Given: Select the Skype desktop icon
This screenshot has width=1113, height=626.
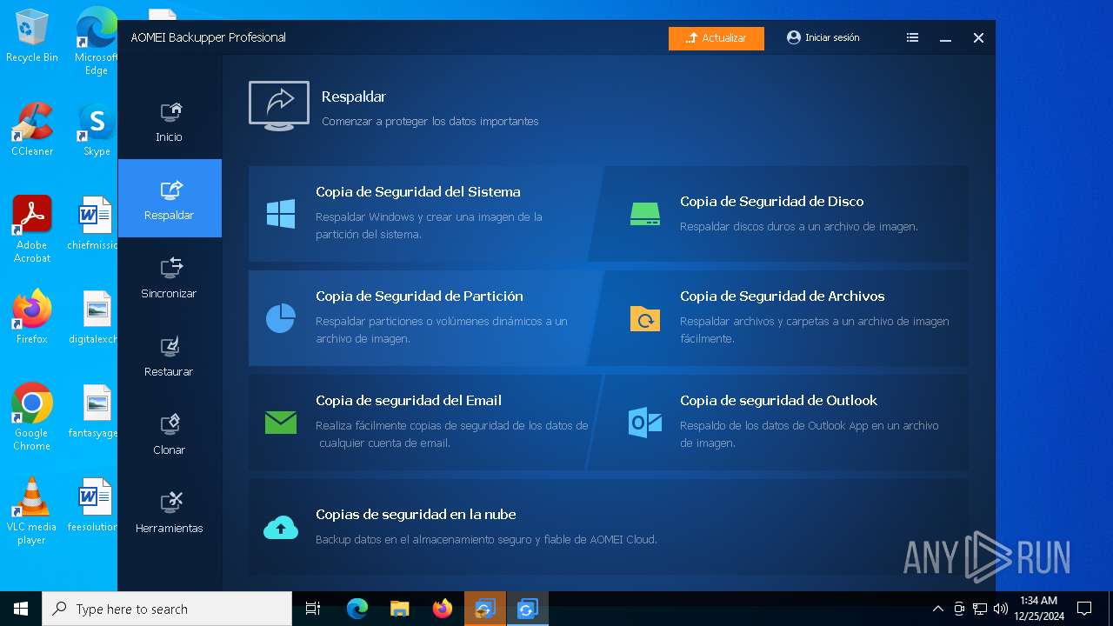Looking at the screenshot, I should (97, 130).
